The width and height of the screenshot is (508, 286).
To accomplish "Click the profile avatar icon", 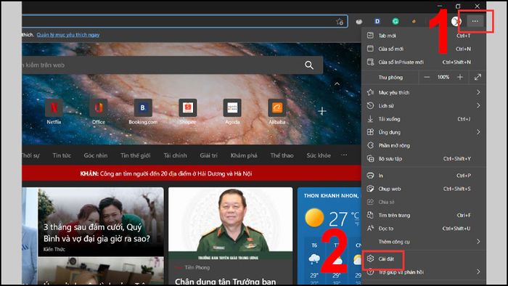I will [x=456, y=21].
